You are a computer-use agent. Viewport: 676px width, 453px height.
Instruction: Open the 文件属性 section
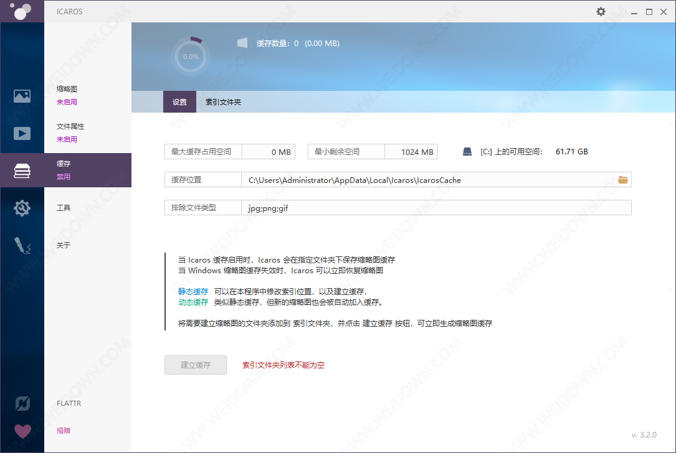[x=70, y=126]
